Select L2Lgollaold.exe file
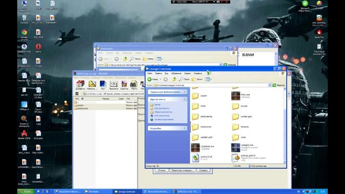This screenshot has width=345, height=194. [203, 148]
